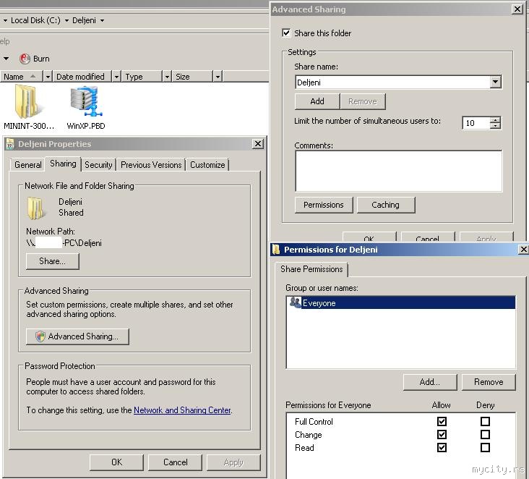Screen dimensions: 529x479
Task: Select the WinXP.PBD file icon
Action: 87,101
